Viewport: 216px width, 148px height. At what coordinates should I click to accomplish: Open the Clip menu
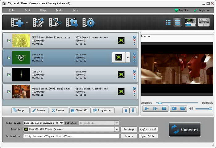point(43,10)
